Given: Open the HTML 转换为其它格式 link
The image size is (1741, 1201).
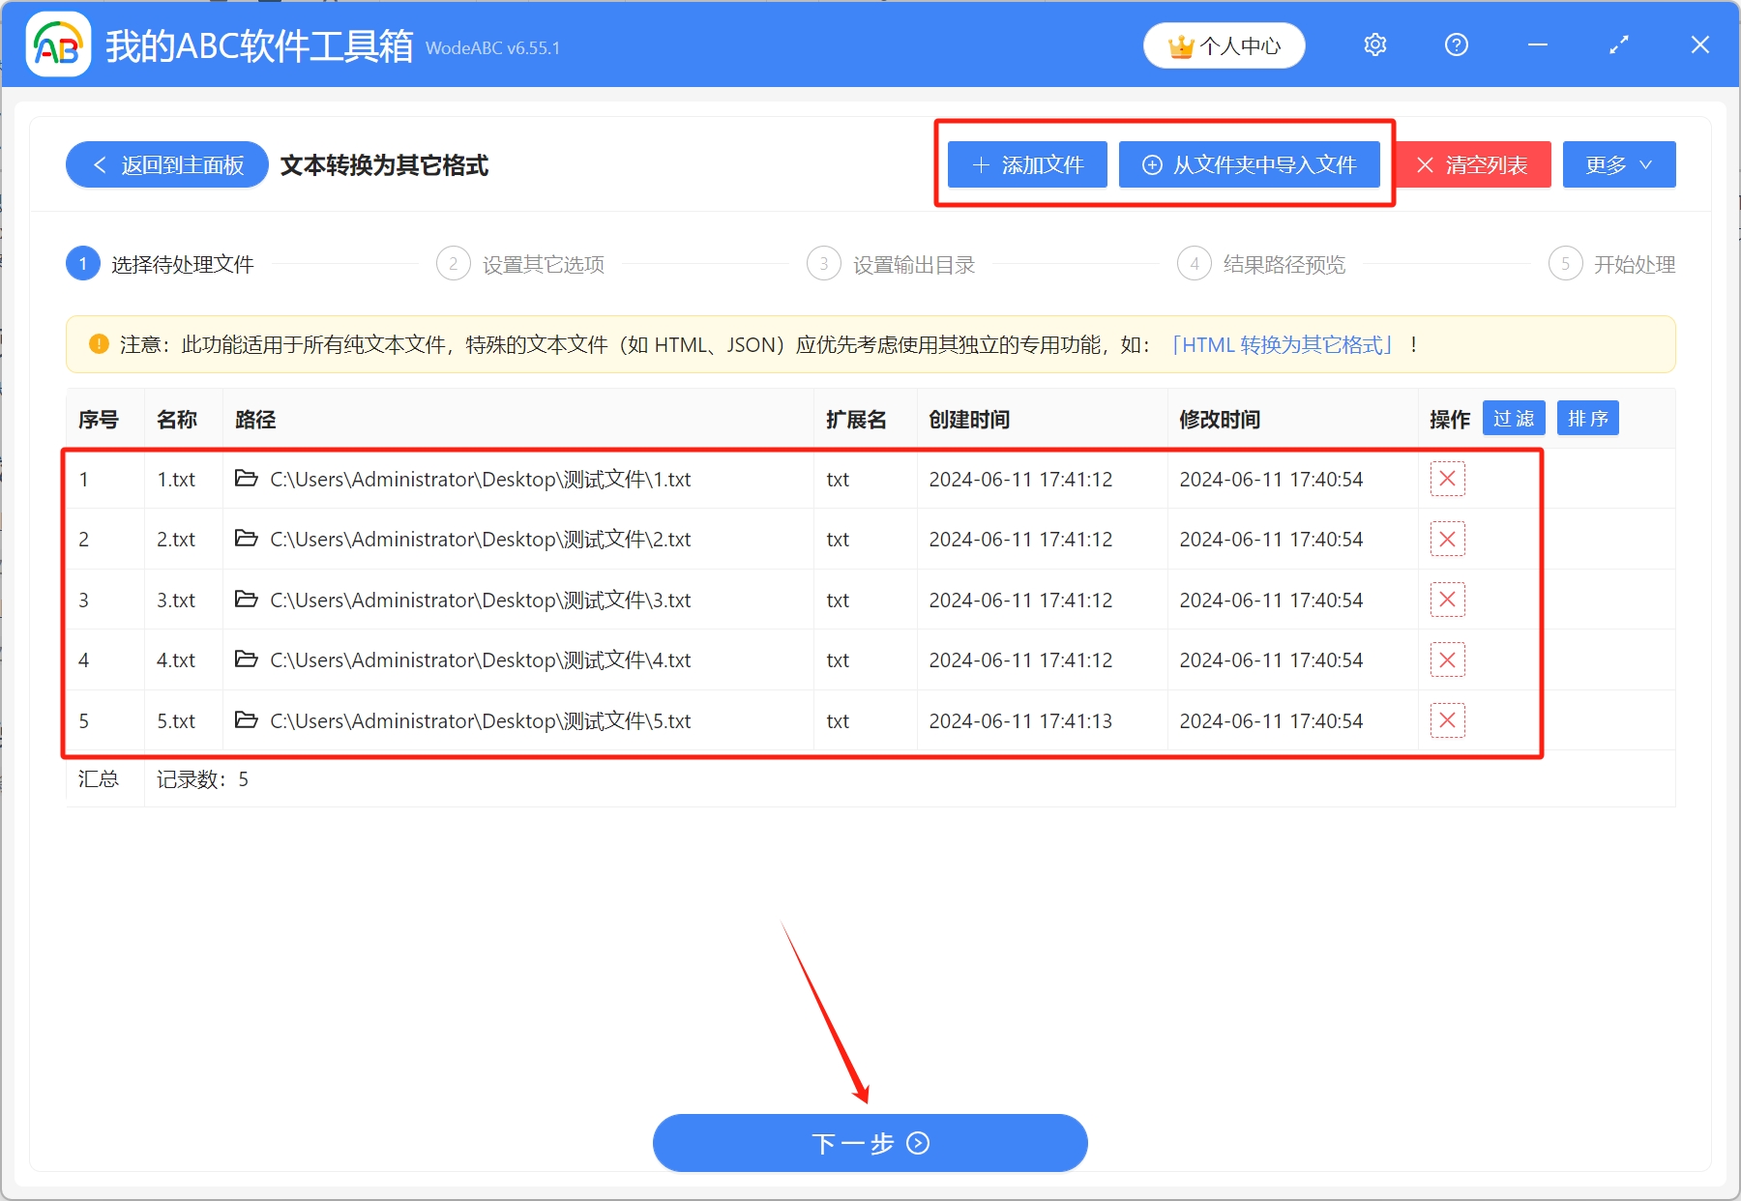Looking at the screenshot, I should [x=1283, y=344].
